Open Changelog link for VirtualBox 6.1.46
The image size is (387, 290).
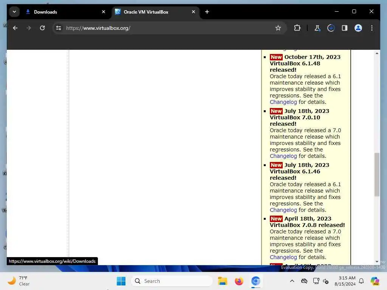click(283, 210)
